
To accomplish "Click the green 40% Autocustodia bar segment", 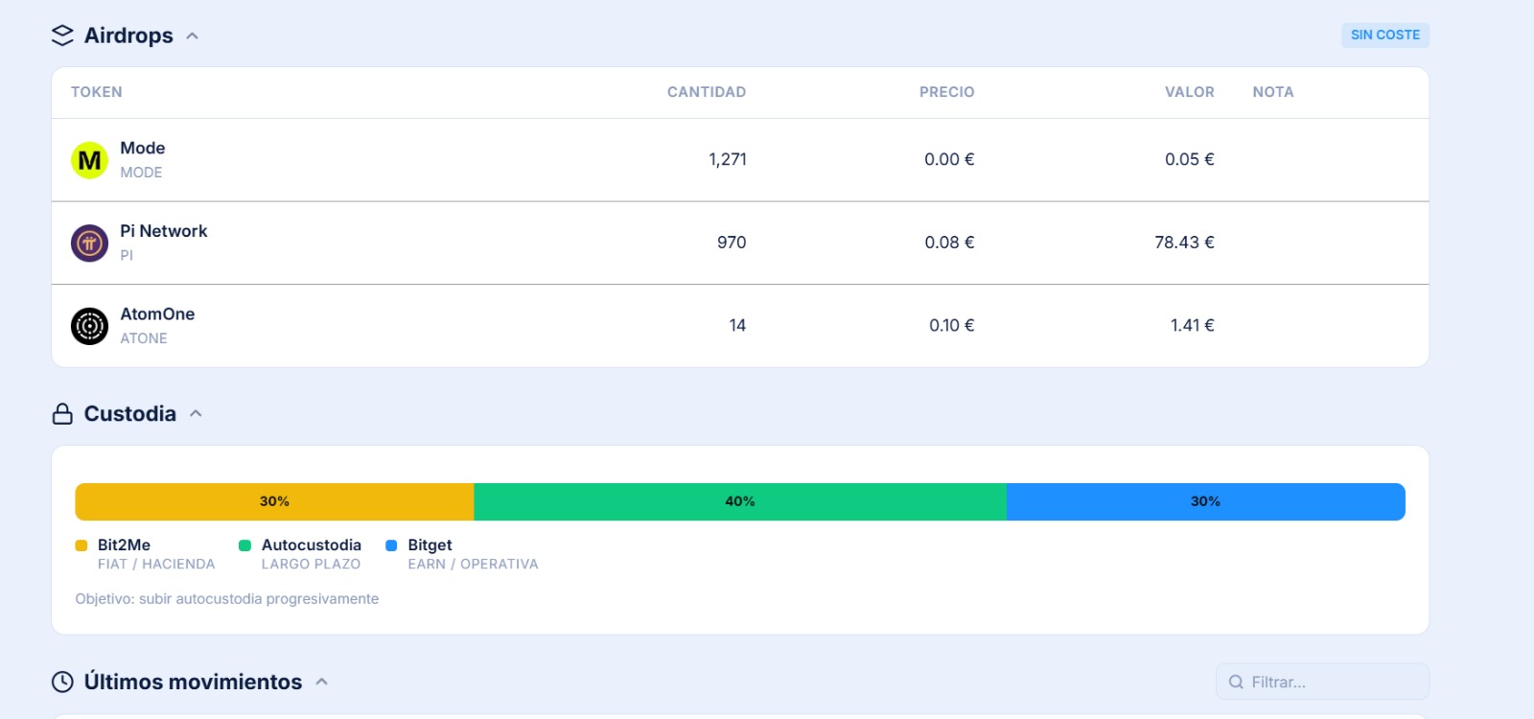I will 740,501.
